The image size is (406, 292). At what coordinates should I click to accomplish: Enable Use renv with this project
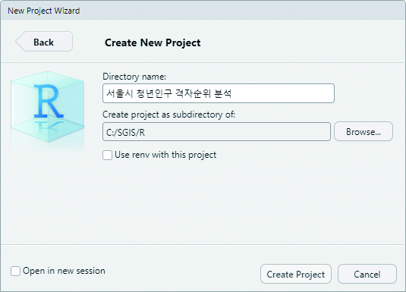point(107,155)
